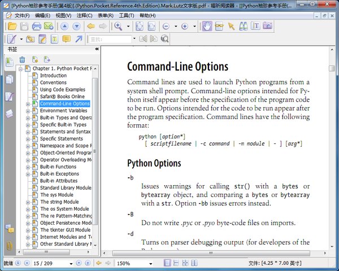This screenshot has height=271, width=339.
Task: Expand the Environment Variables bookmark
Action: [x=28, y=111]
